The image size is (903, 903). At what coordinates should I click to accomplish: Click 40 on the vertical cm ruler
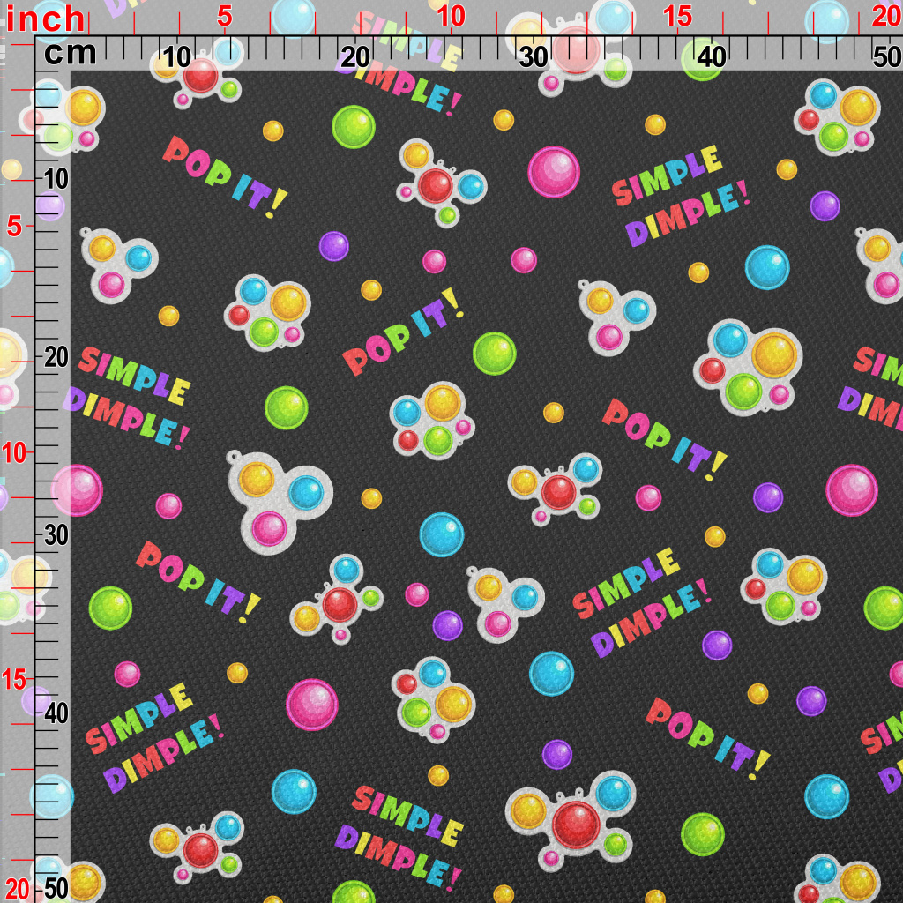click(56, 713)
